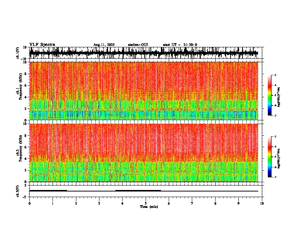Click time-axis tick label "3"
Viewport: 295px width, 228px height.
click(99, 203)
